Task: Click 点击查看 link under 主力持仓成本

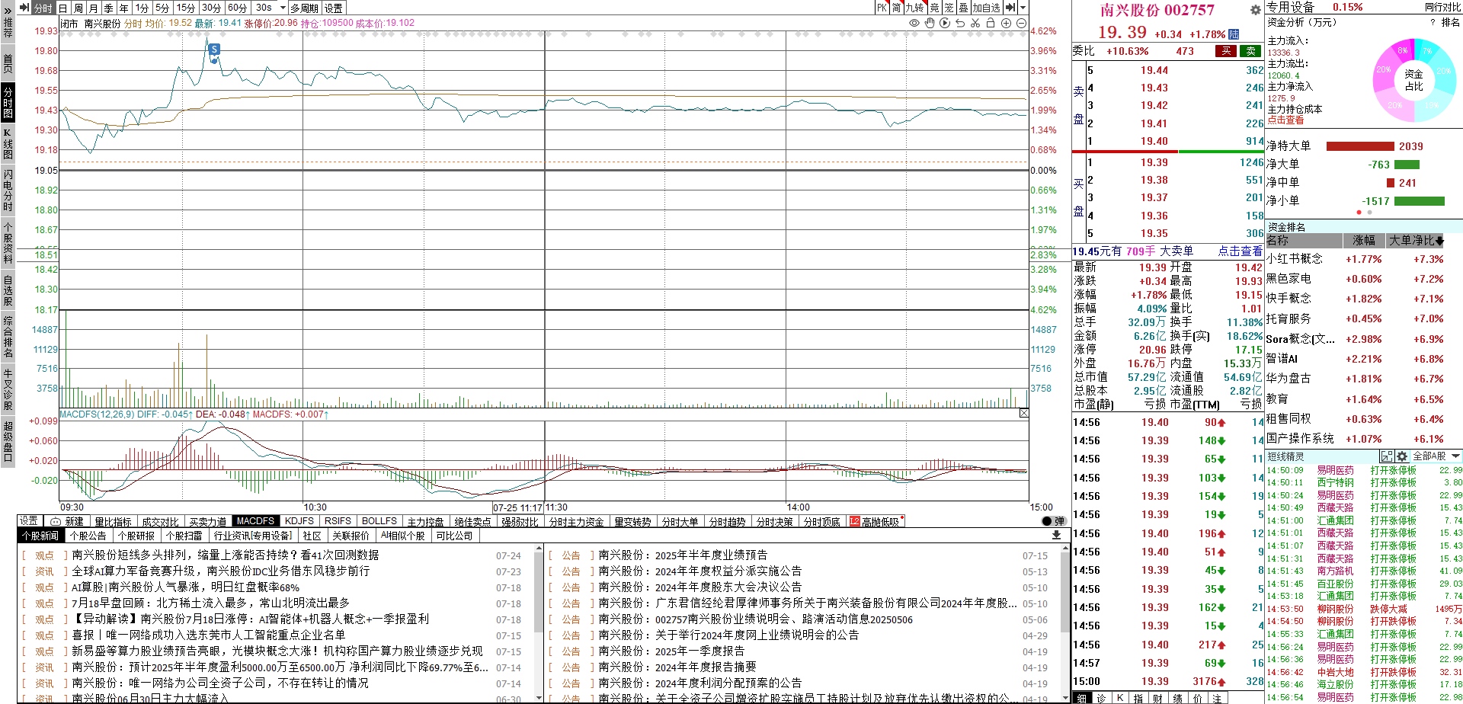Action: [1285, 120]
